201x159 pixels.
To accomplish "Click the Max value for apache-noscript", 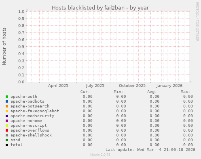I will 188,126.
